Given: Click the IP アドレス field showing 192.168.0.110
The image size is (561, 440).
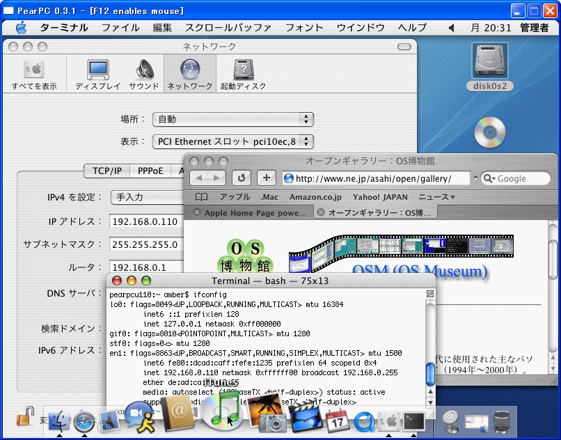Looking at the screenshot, I should tap(146, 221).
